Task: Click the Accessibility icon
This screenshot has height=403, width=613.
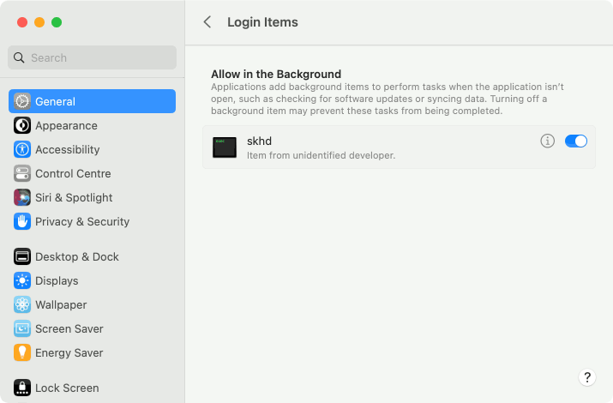Action: tap(22, 149)
